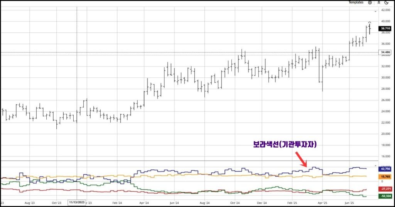
Task: Select the red indicator value -27,271
Action: click(x=385, y=189)
